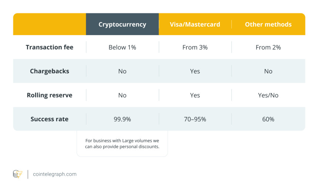Click the Yes/No rolling reserve cell
This screenshot has height=192, width=318.
pyautogui.click(x=268, y=95)
